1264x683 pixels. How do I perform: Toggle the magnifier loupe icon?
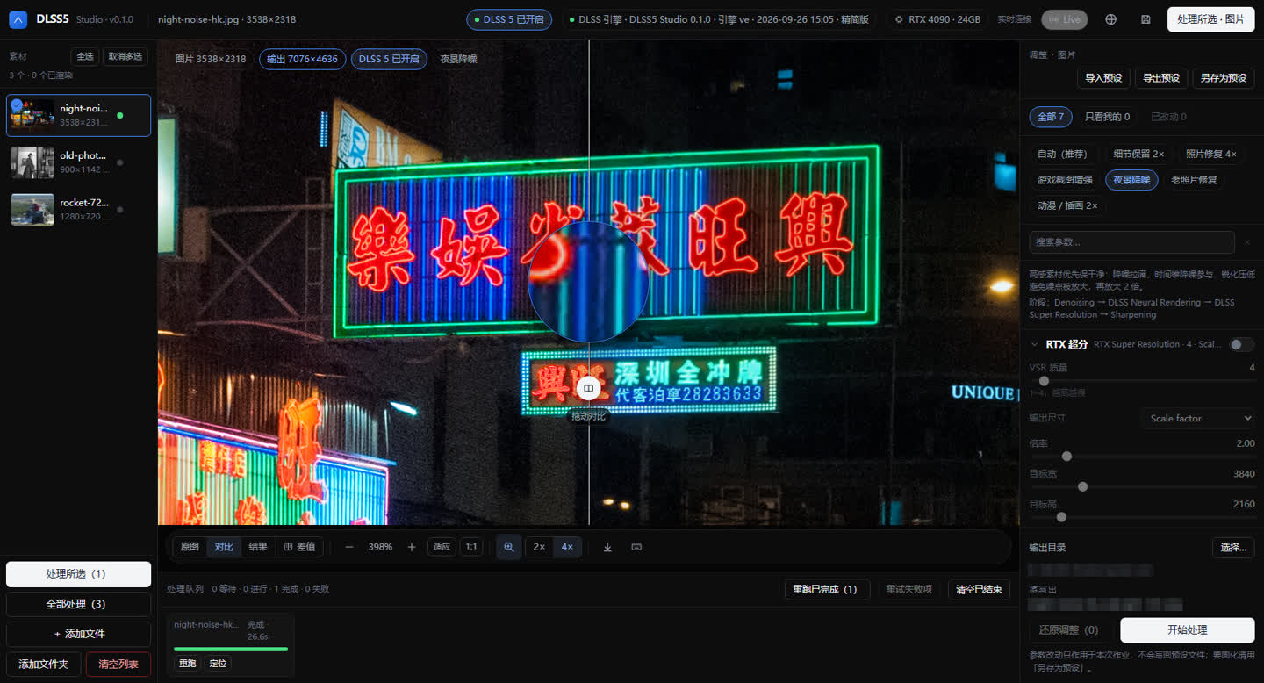(x=509, y=547)
